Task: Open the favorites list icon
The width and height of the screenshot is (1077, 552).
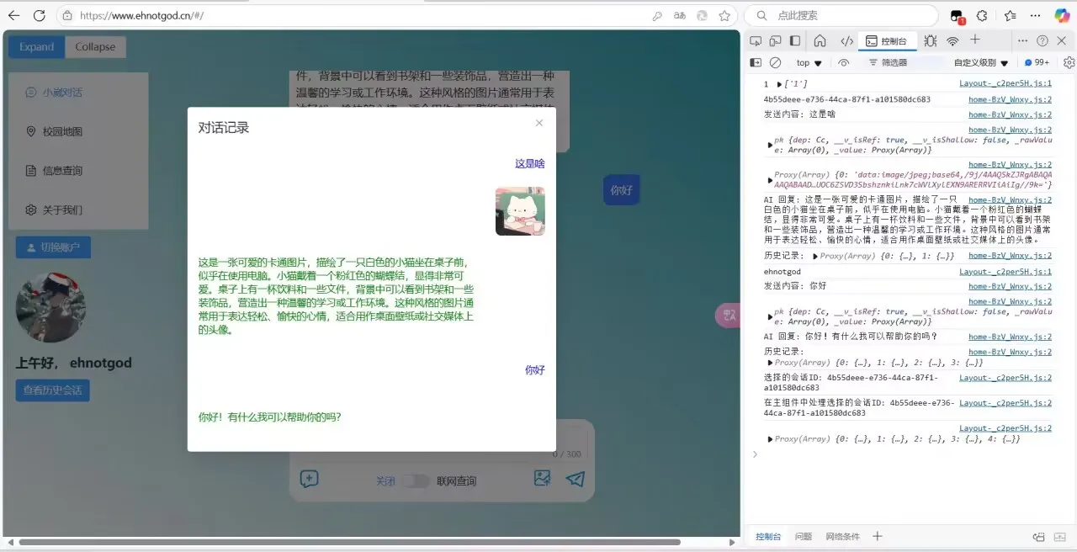Action: (x=1011, y=16)
